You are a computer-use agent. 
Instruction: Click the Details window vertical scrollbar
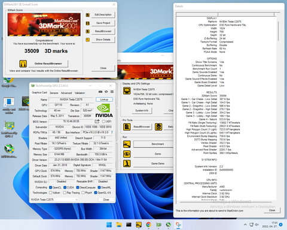(278, 31)
